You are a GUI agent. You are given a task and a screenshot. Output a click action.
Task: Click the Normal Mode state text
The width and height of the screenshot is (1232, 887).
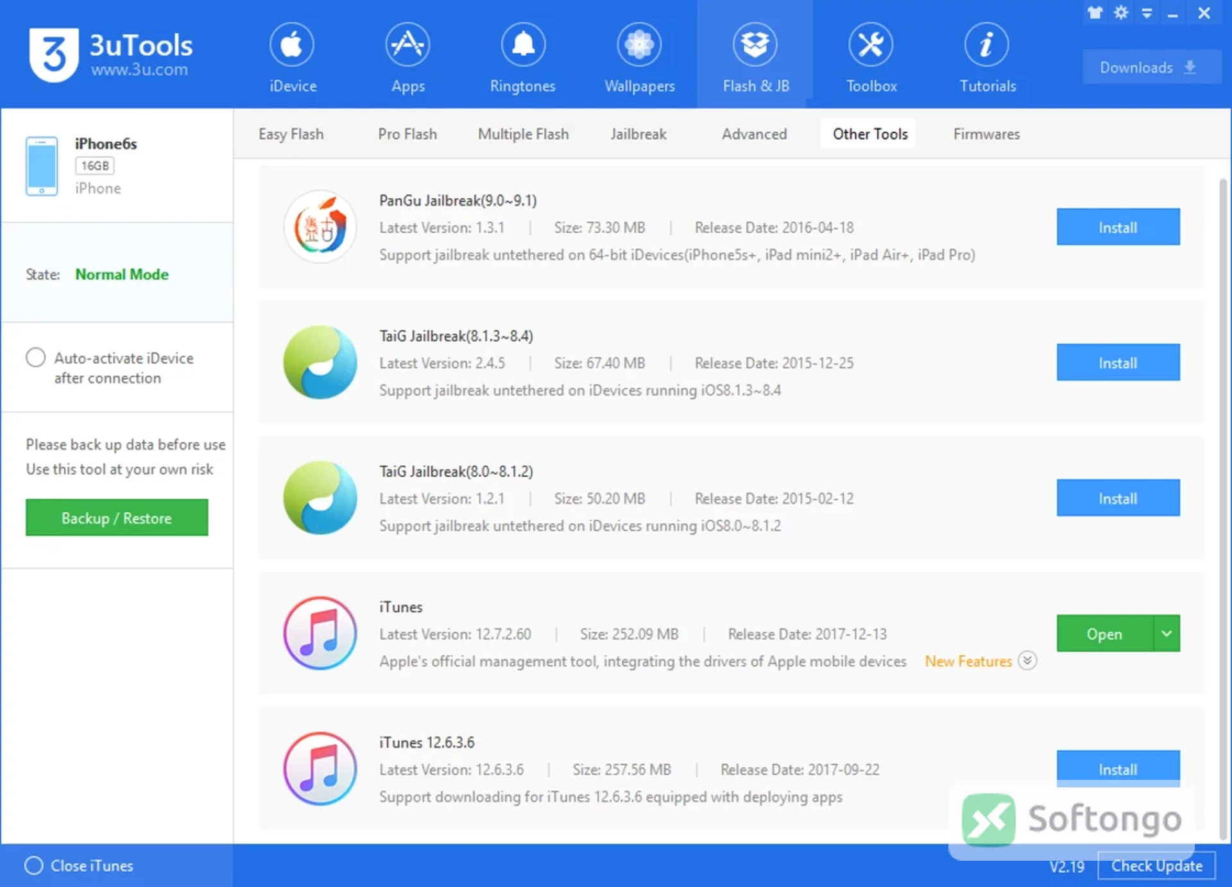(x=122, y=274)
